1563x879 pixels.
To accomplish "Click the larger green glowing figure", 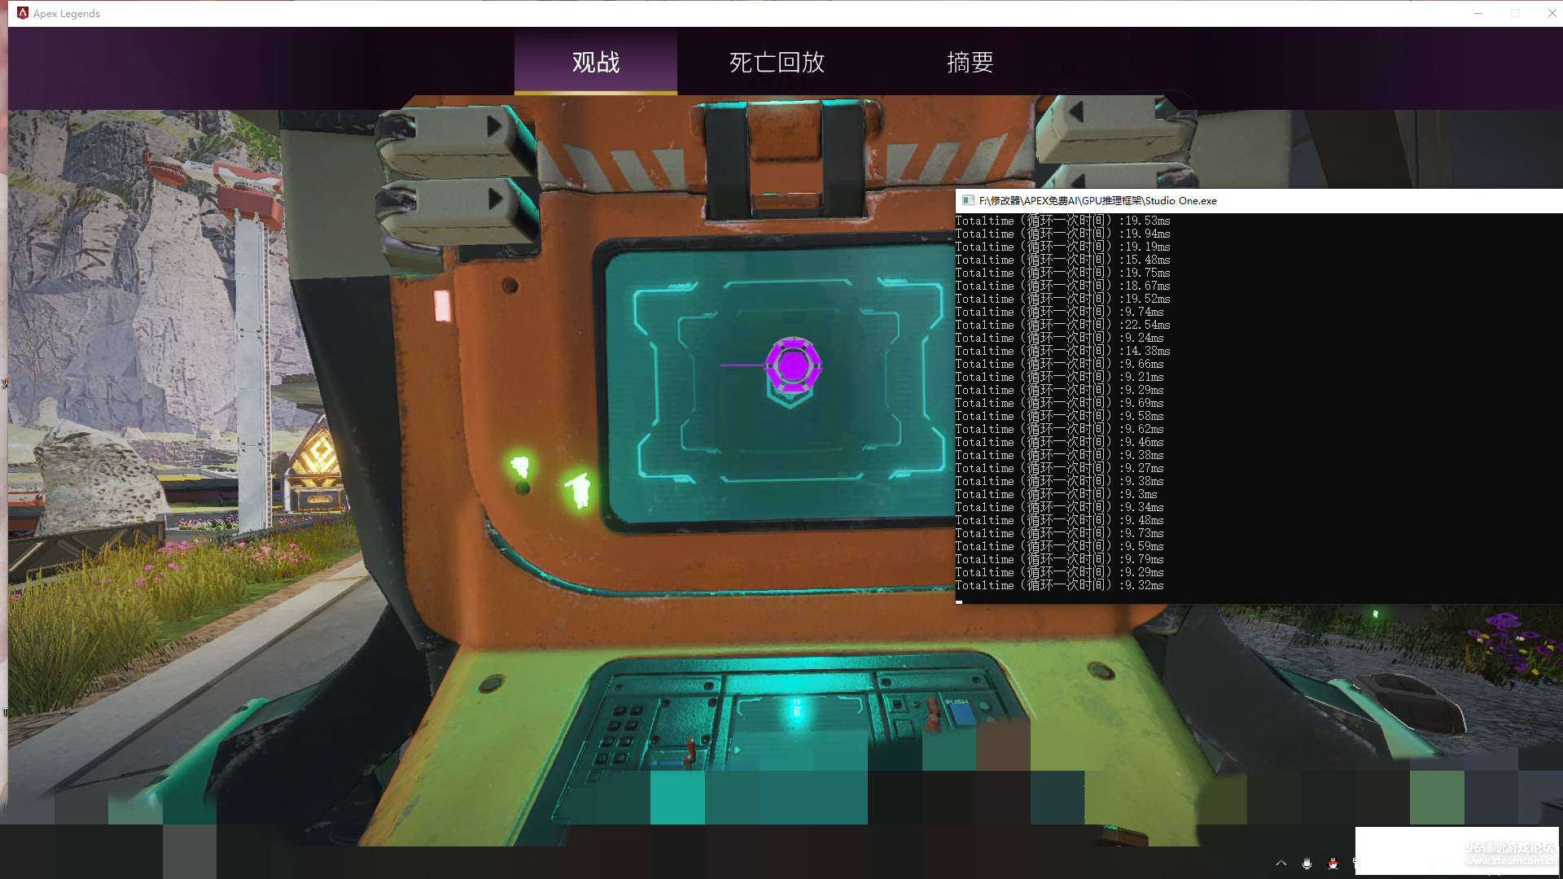I will 580,489.
